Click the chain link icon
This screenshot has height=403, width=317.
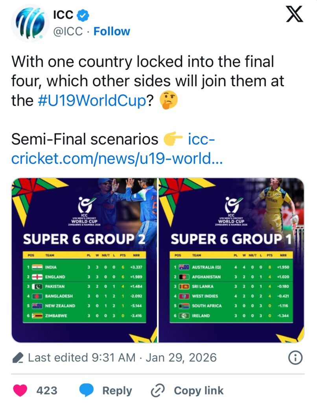tap(158, 390)
